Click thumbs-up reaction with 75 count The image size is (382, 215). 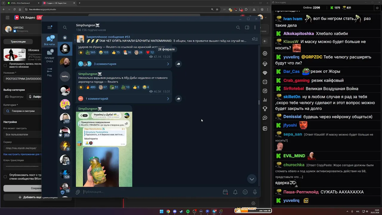(x=115, y=52)
